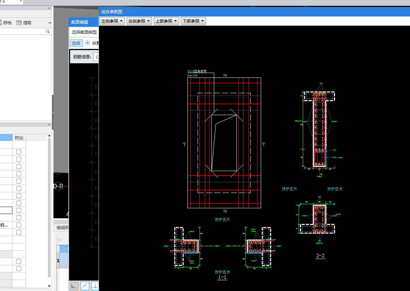
Task: Click the 防护区内 label above 1-1
Action: pyautogui.click(x=223, y=272)
